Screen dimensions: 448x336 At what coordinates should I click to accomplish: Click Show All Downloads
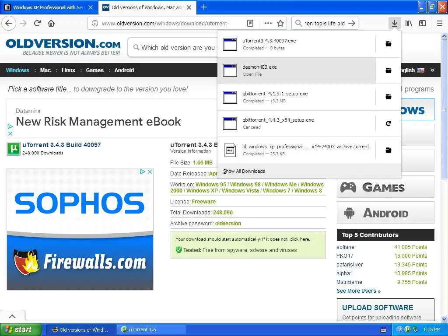[x=244, y=171]
